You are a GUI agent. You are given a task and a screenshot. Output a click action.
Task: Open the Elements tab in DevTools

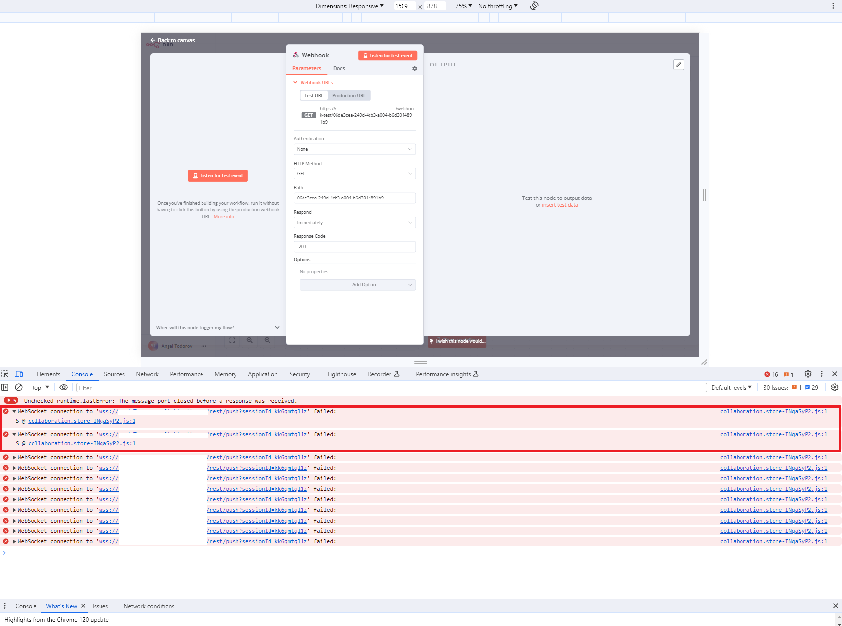(48, 374)
